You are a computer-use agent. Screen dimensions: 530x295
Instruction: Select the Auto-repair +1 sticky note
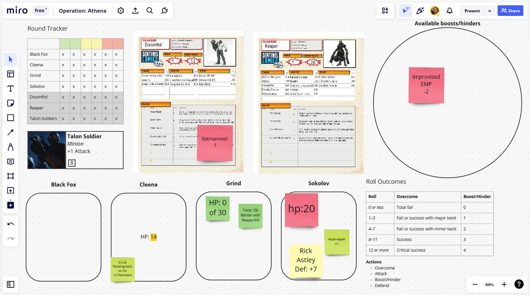click(x=337, y=241)
